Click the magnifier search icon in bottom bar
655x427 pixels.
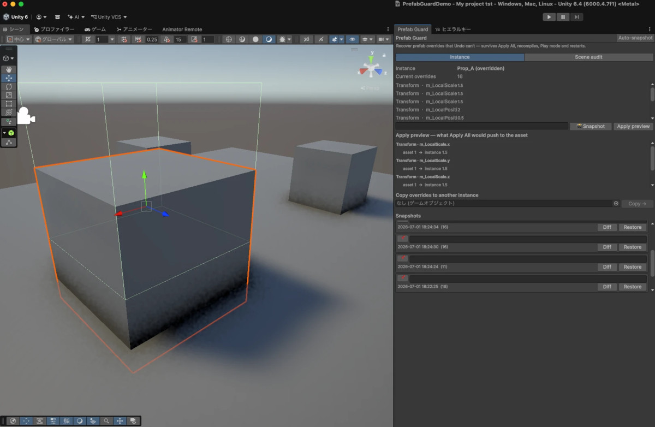[x=106, y=421]
